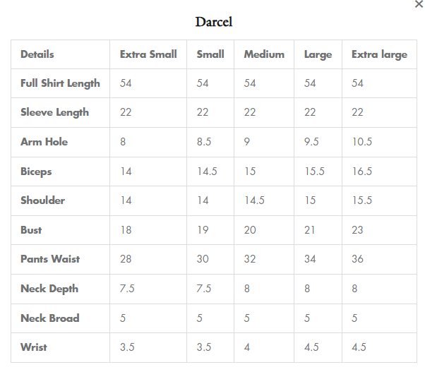425x372 pixels.
Task: Select the Neck Depth row label
Action: click(x=49, y=289)
